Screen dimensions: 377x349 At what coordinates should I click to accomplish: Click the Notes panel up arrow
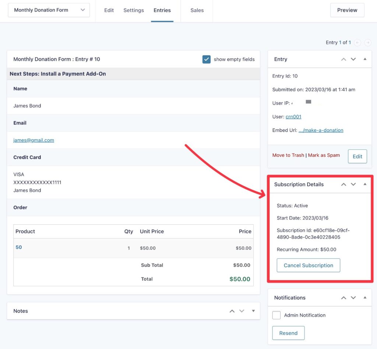pos(232,311)
